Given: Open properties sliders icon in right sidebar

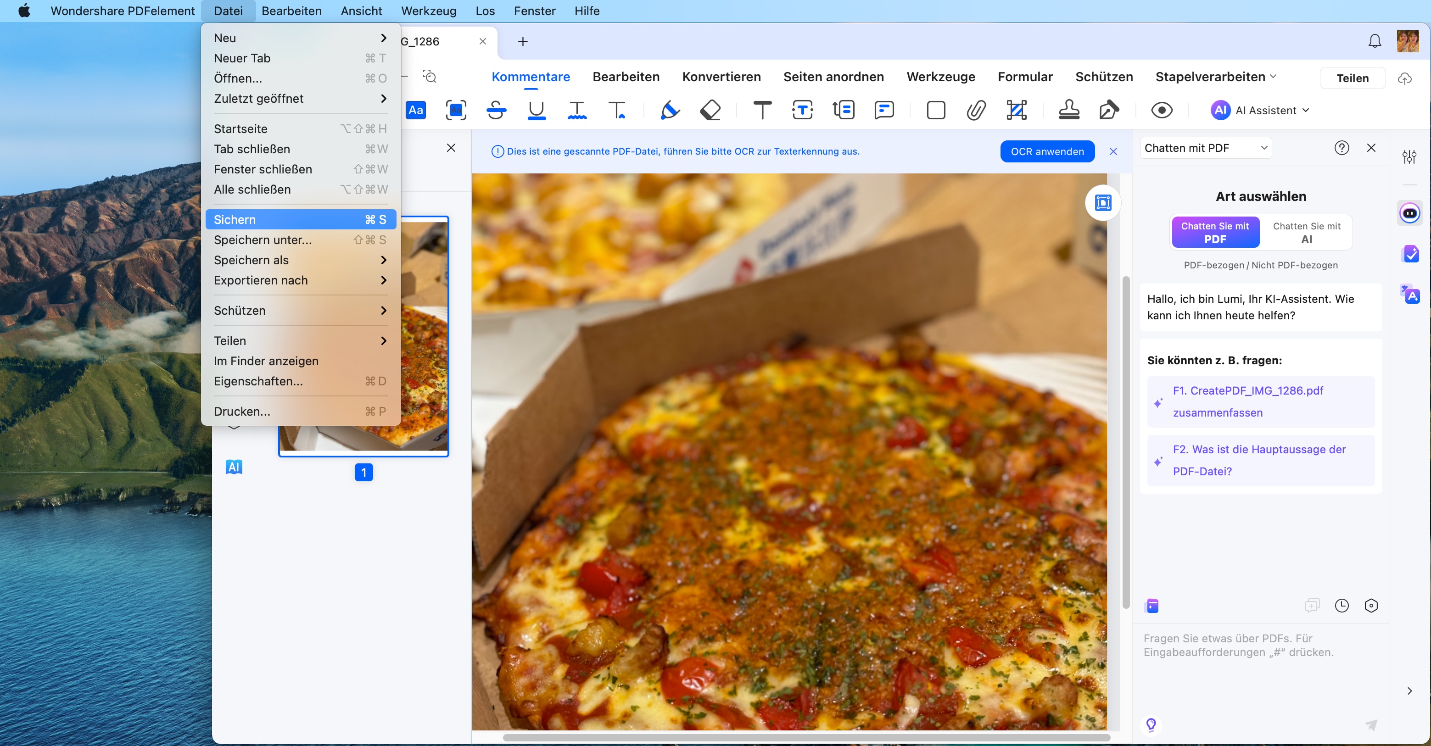Looking at the screenshot, I should click(x=1409, y=156).
